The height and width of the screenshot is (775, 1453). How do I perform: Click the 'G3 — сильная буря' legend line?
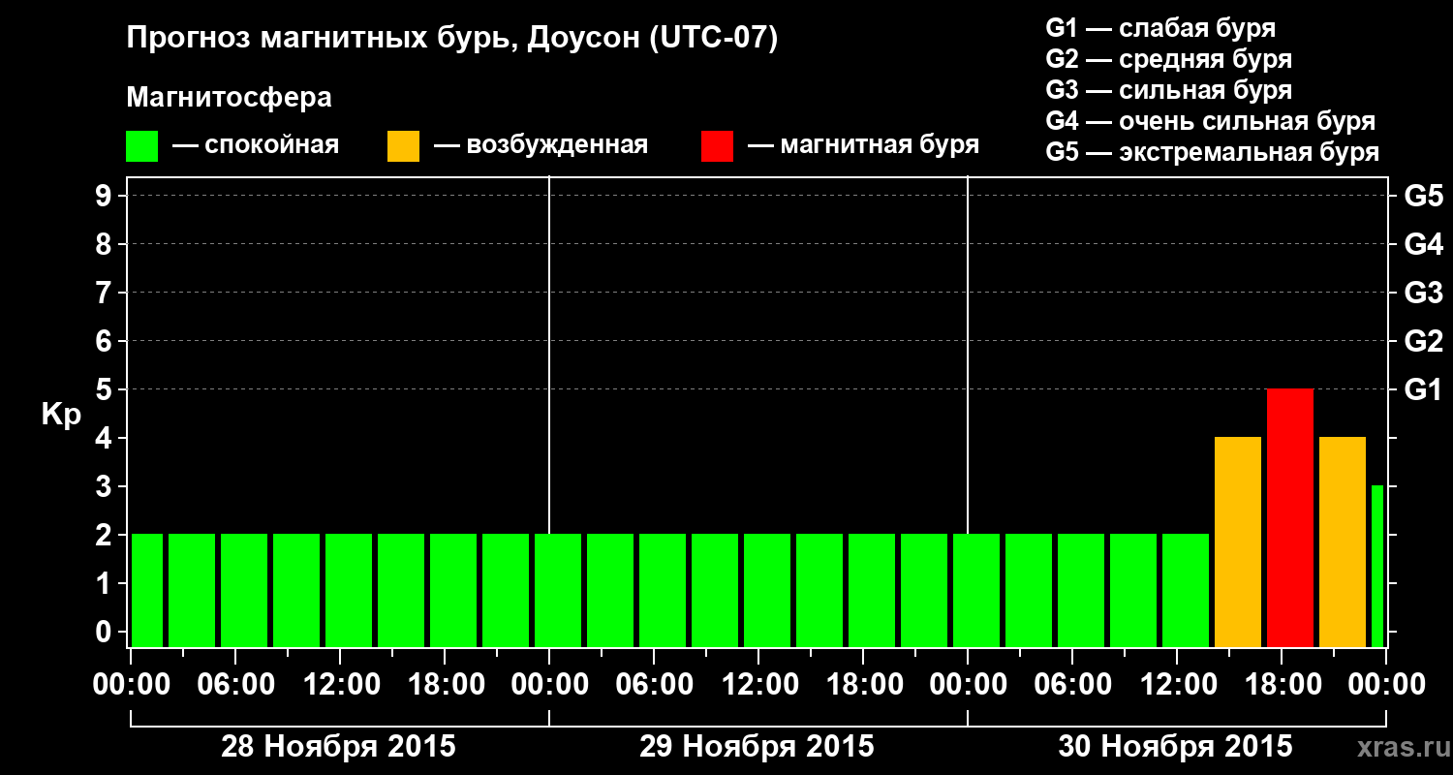1169,90
